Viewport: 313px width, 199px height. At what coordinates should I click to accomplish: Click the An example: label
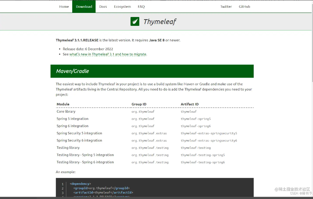click(x=66, y=172)
